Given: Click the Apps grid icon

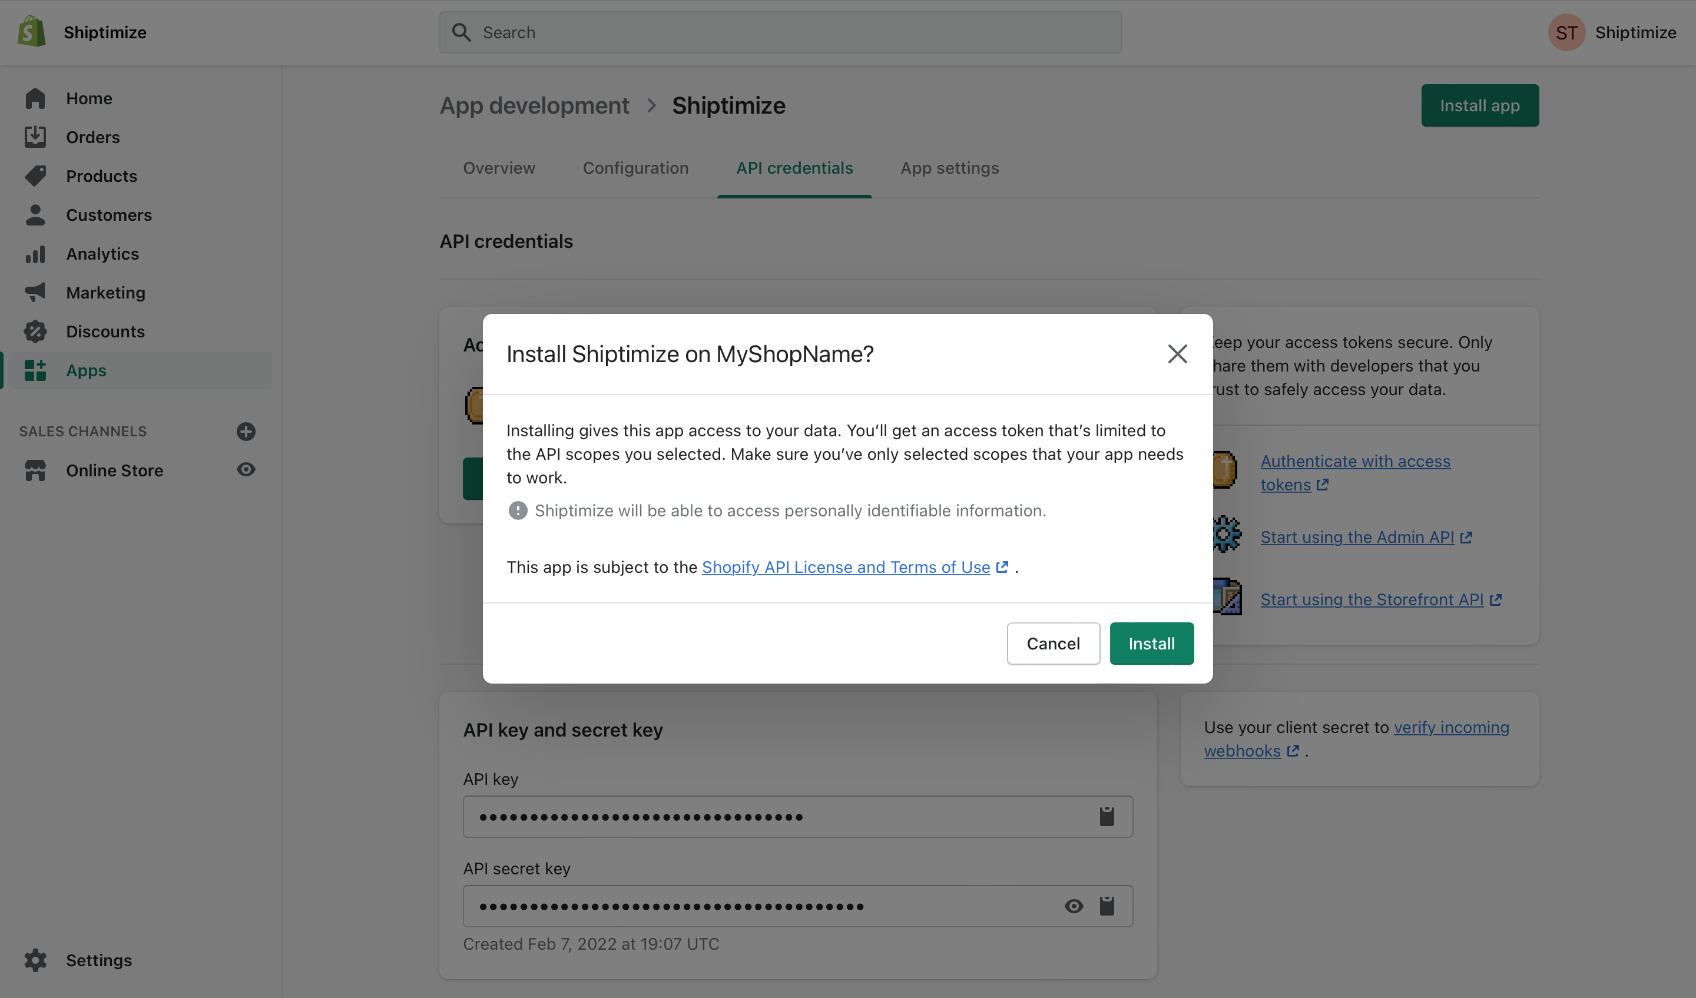Looking at the screenshot, I should [x=35, y=370].
